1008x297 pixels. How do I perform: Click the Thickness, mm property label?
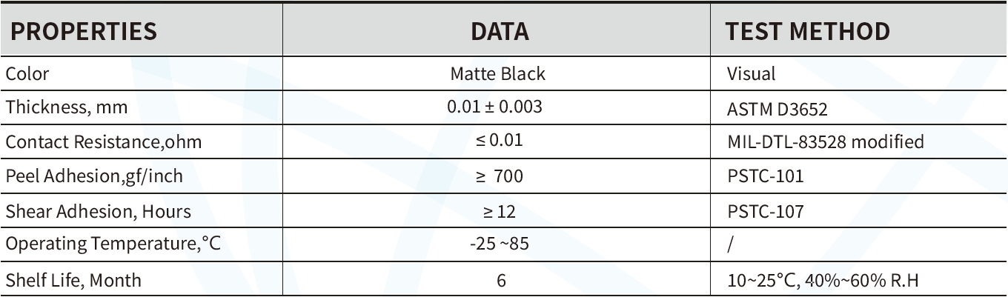67,107
